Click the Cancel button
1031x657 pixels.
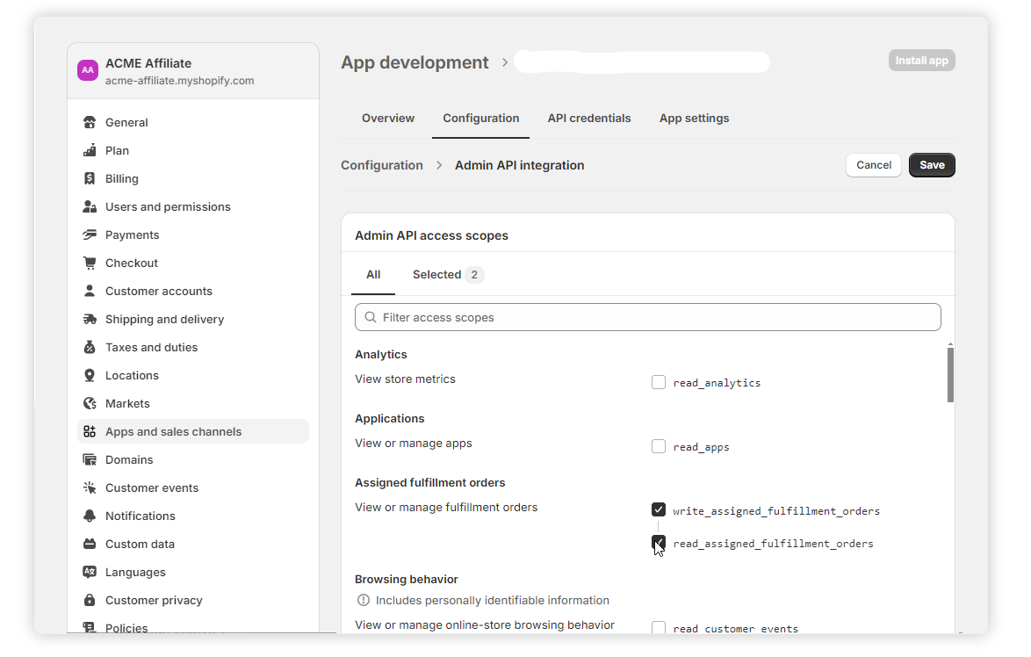coord(874,165)
